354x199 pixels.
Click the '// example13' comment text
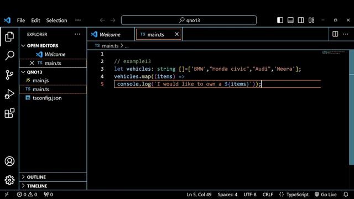pyautogui.click(x=132, y=61)
